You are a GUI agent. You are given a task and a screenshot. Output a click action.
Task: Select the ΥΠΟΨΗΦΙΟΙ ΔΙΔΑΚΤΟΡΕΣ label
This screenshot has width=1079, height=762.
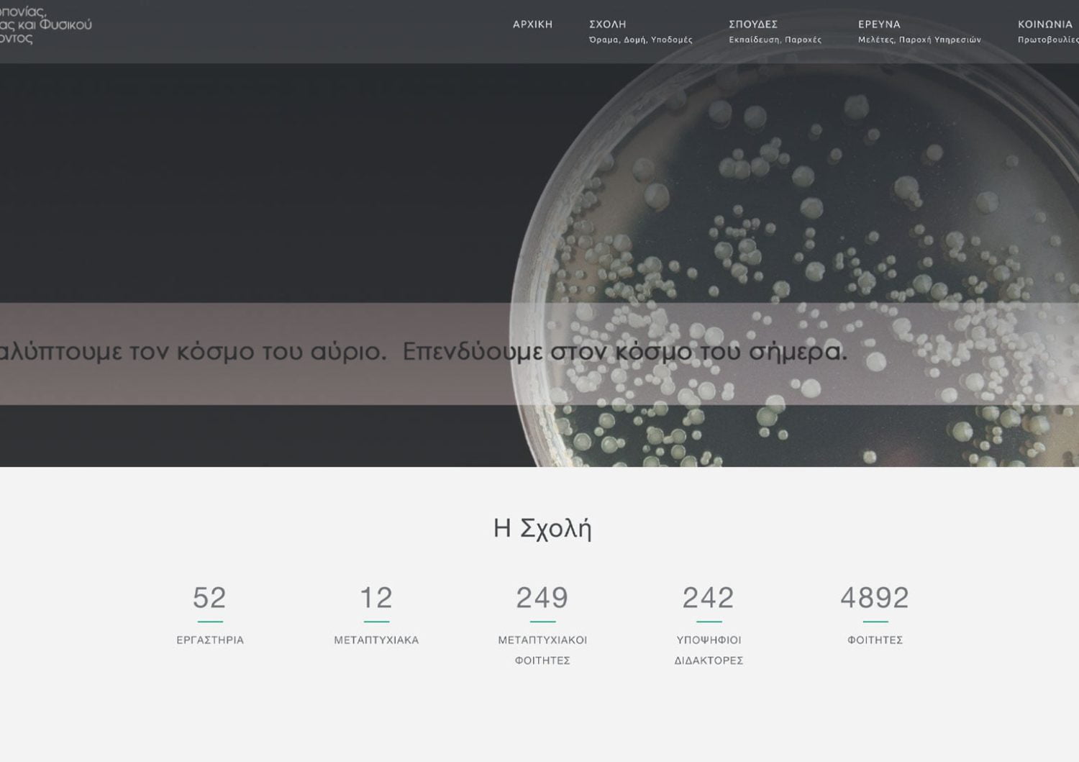pyautogui.click(x=709, y=650)
